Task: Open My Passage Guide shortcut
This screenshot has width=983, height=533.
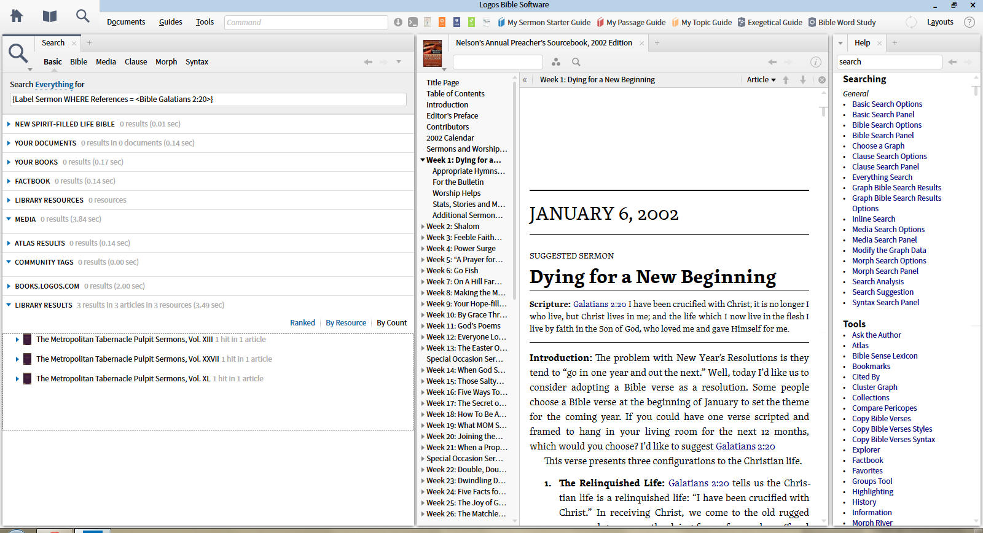Action: (x=631, y=23)
